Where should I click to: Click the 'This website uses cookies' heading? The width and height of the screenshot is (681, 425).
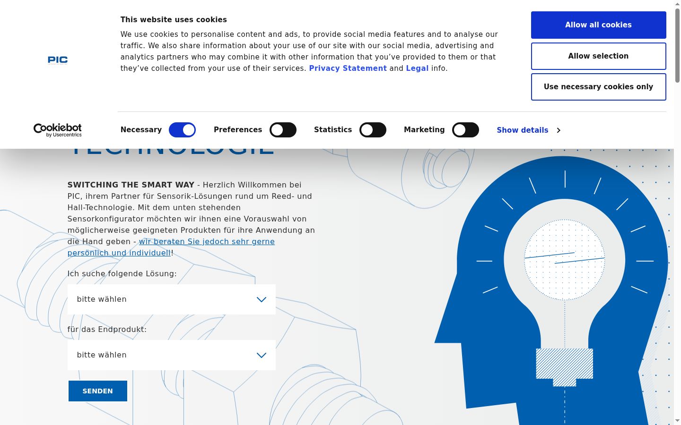(174, 20)
